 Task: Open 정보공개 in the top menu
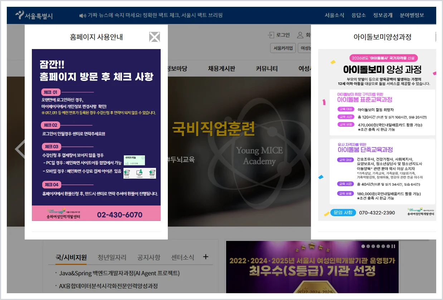(x=383, y=15)
